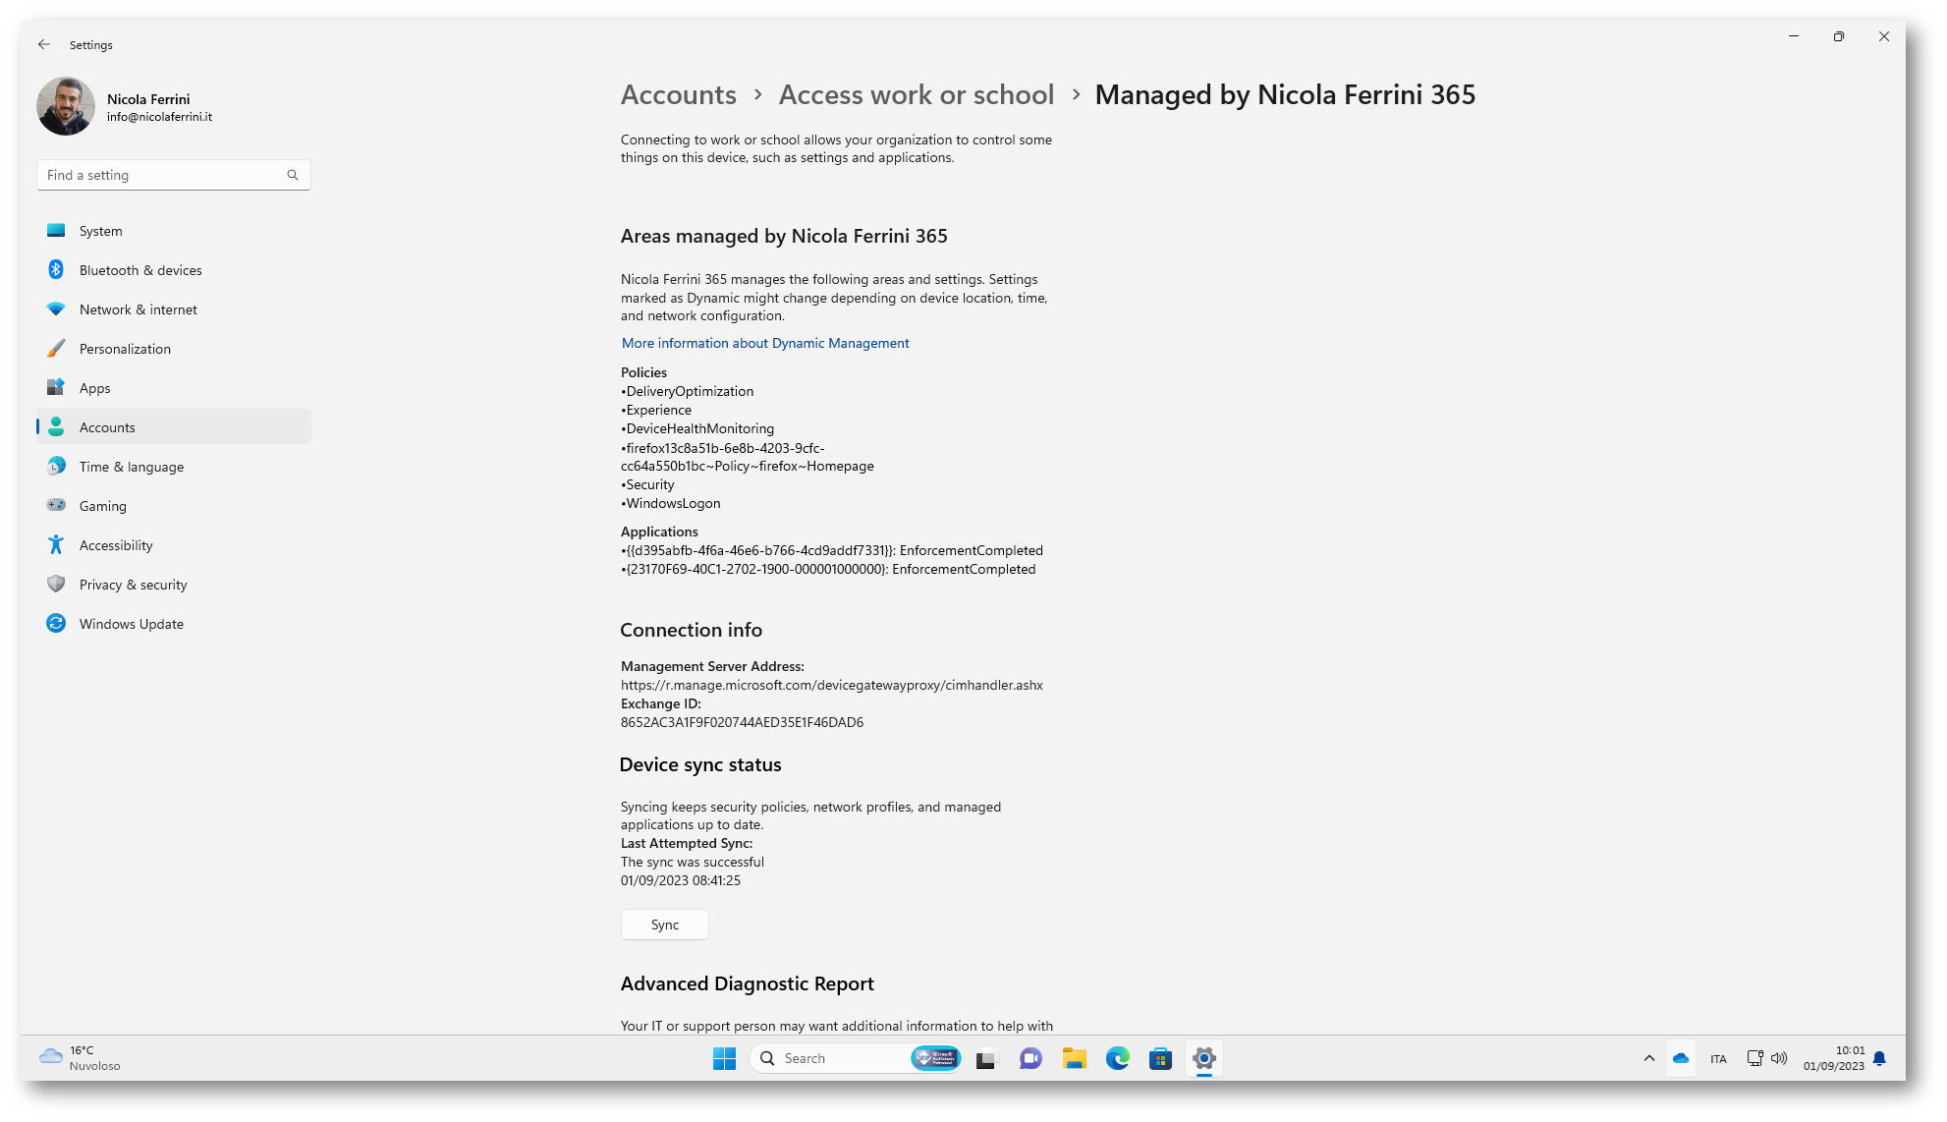Click the WindowsLogon policy entry

tap(671, 503)
